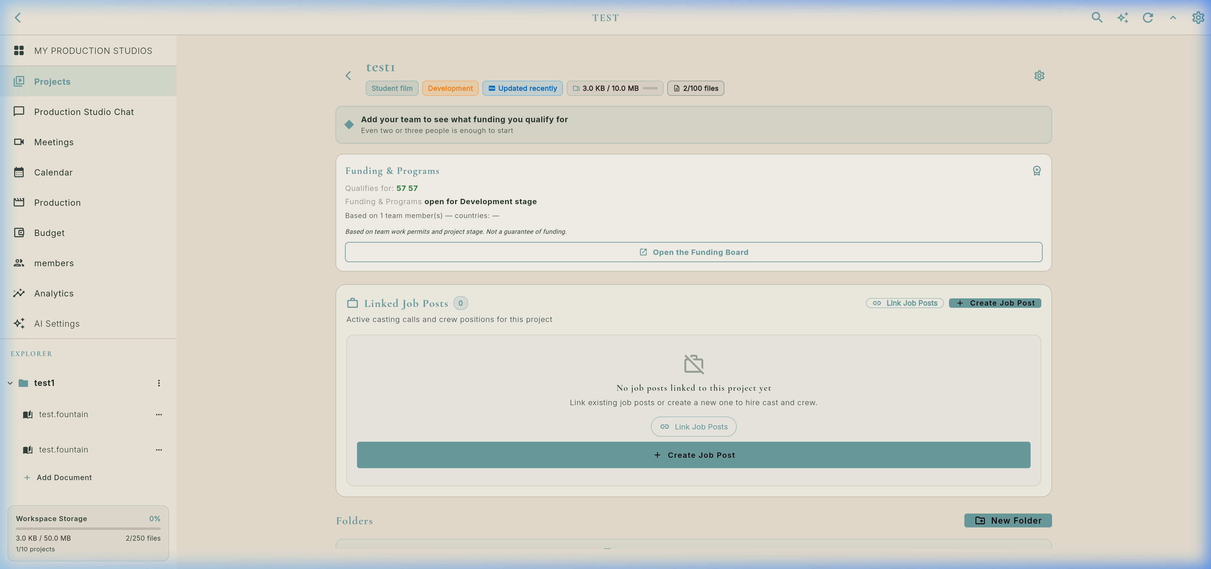The height and width of the screenshot is (569, 1211).
Task: Click the wide Create Job Post button
Action: click(693, 455)
